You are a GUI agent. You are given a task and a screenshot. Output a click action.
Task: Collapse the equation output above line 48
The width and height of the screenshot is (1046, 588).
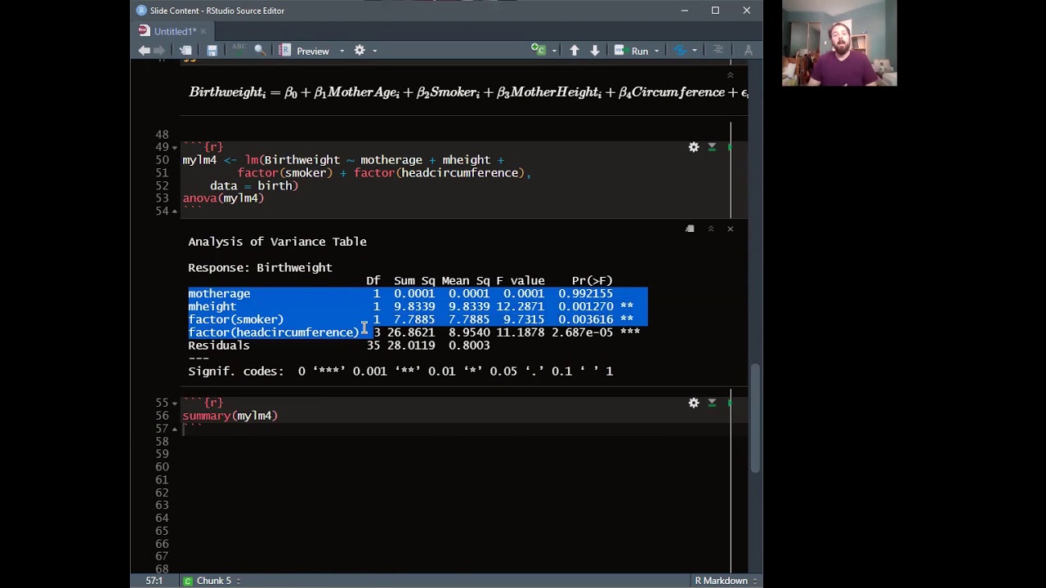coord(730,75)
